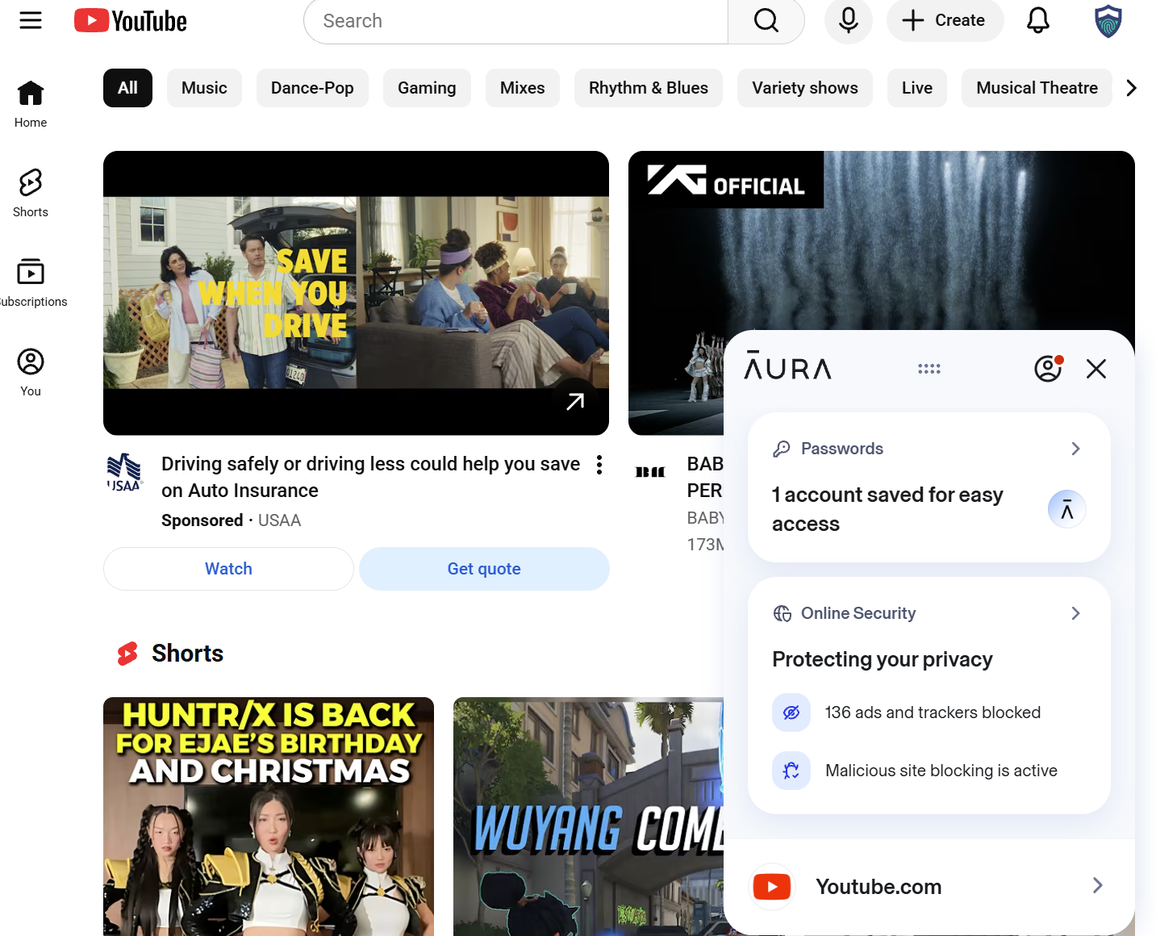This screenshot has width=1156, height=936.
Task: Open Shorts from the sidebar
Action: point(30,192)
